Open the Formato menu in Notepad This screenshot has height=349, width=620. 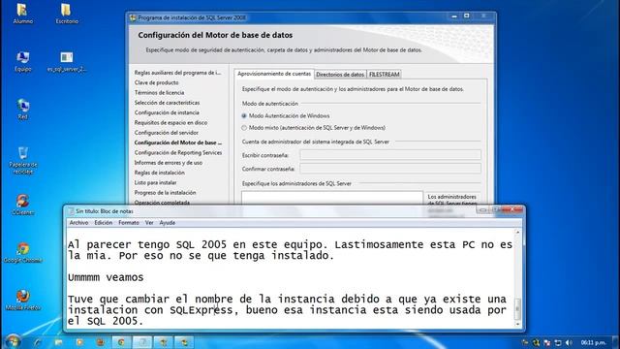click(x=129, y=223)
